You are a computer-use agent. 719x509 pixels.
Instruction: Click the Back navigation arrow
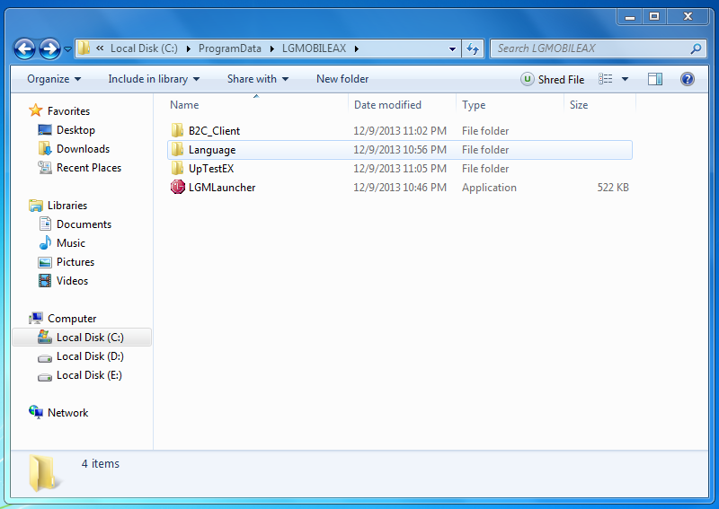pyautogui.click(x=25, y=48)
